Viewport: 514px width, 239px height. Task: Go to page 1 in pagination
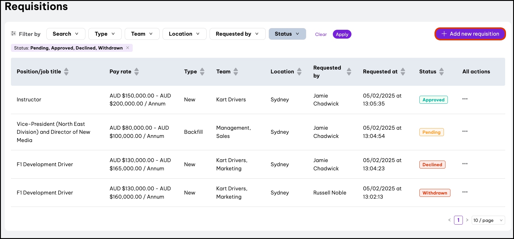[458, 220]
